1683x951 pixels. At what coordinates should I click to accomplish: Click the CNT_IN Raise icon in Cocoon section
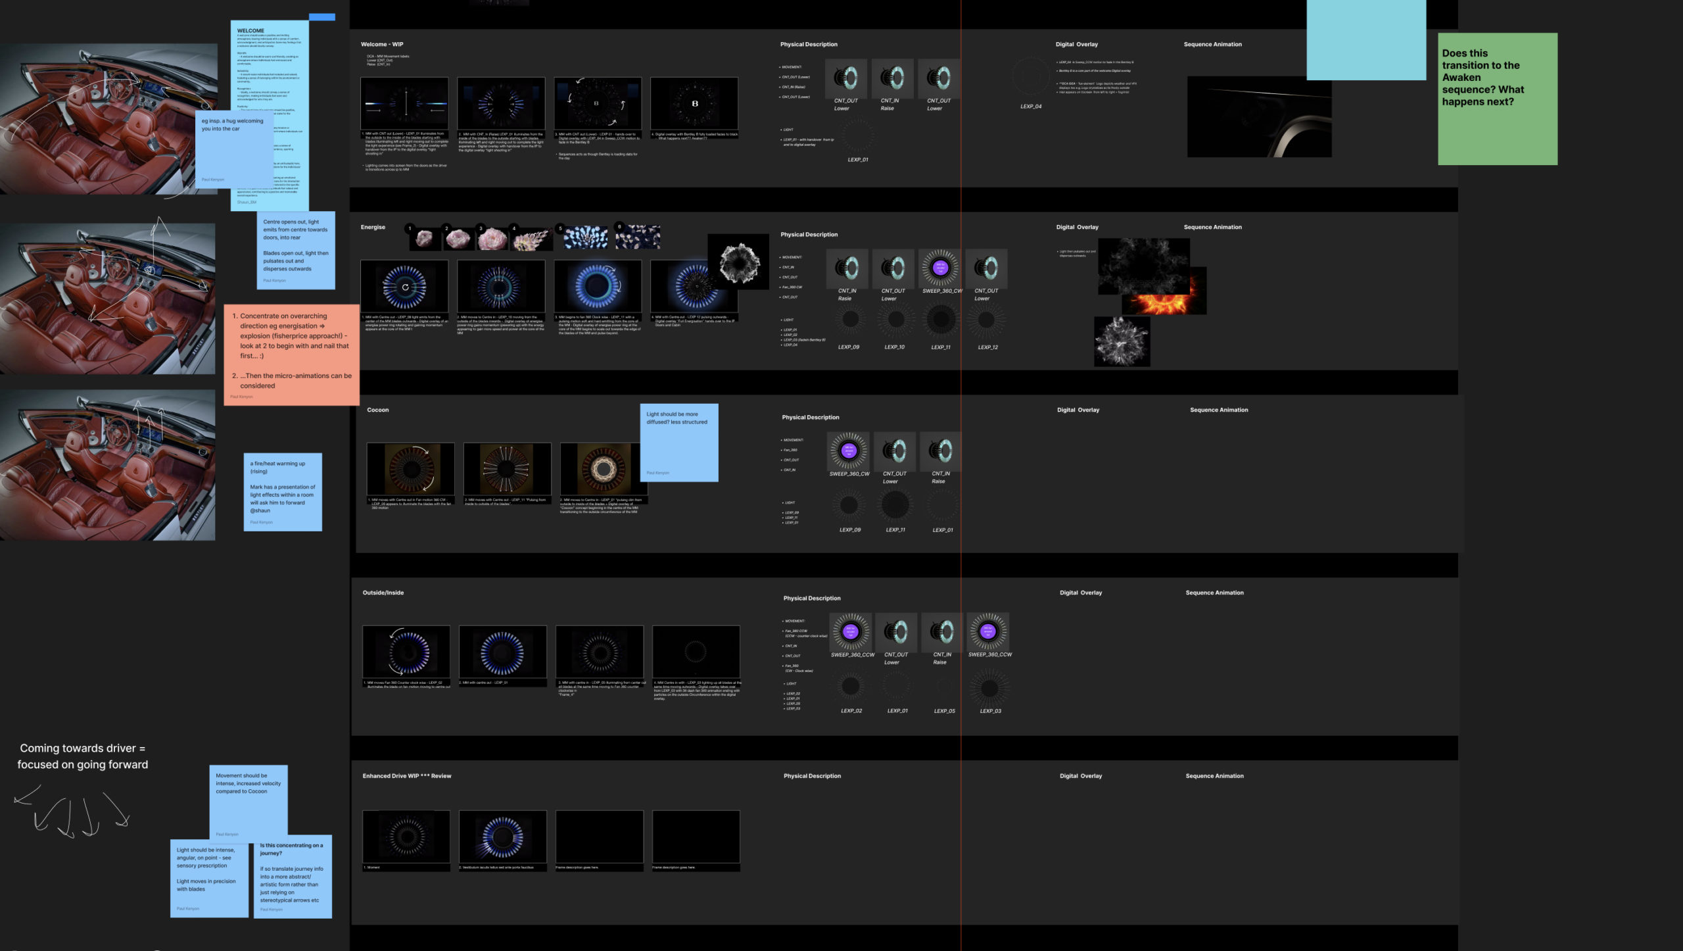[941, 451]
